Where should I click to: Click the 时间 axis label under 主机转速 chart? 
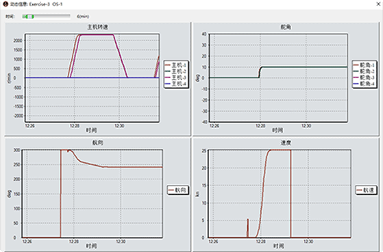tap(91, 130)
